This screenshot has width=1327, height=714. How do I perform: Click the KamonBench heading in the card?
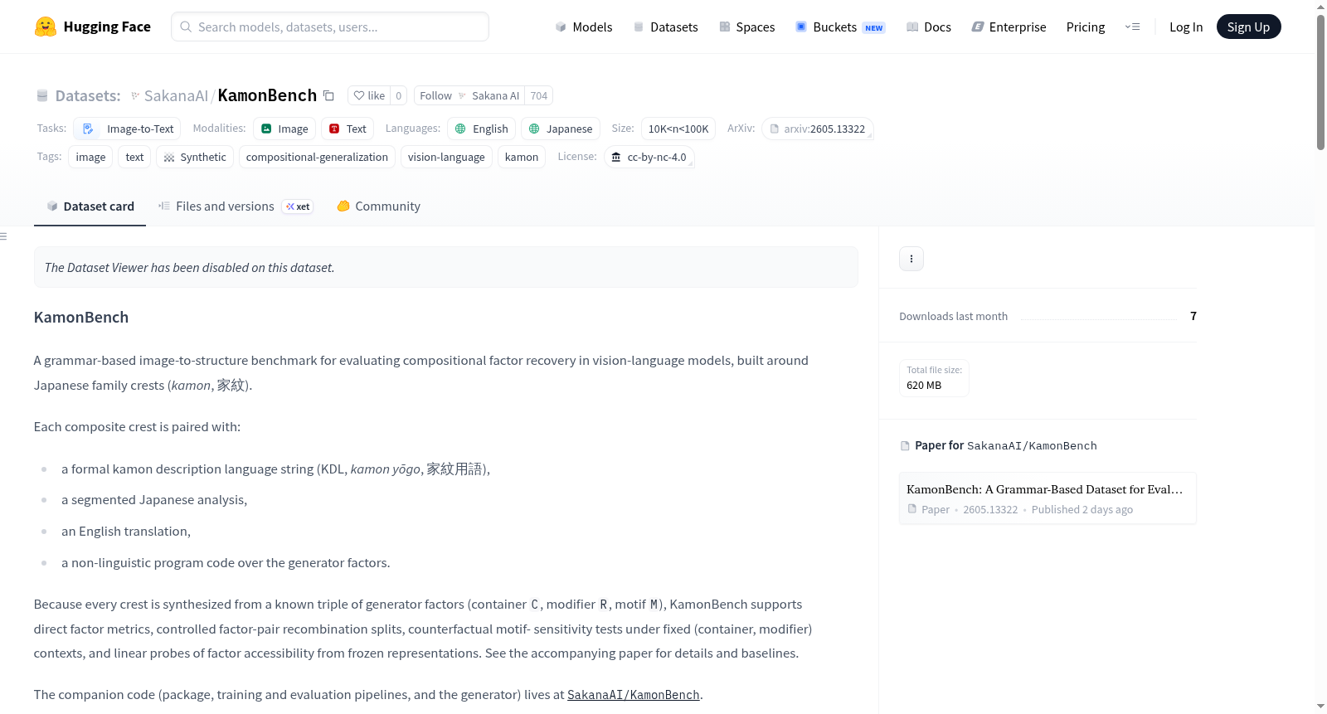pos(81,317)
